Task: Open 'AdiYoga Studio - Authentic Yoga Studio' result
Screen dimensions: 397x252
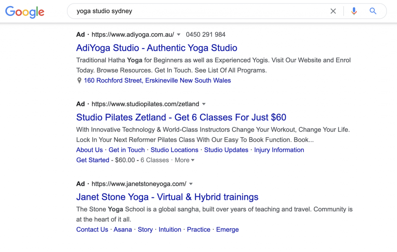Action: point(157,48)
